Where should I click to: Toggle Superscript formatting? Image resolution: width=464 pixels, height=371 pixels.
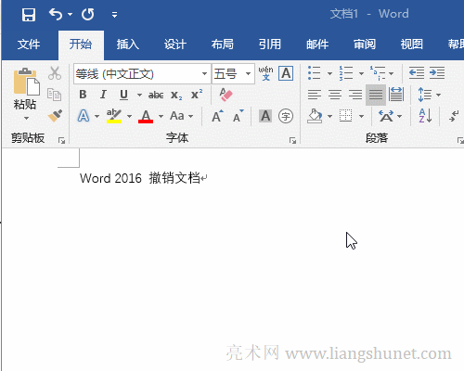click(x=197, y=94)
